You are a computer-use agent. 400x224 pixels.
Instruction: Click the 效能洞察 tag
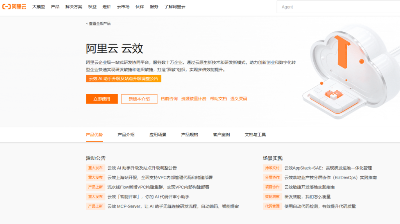(272, 197)
